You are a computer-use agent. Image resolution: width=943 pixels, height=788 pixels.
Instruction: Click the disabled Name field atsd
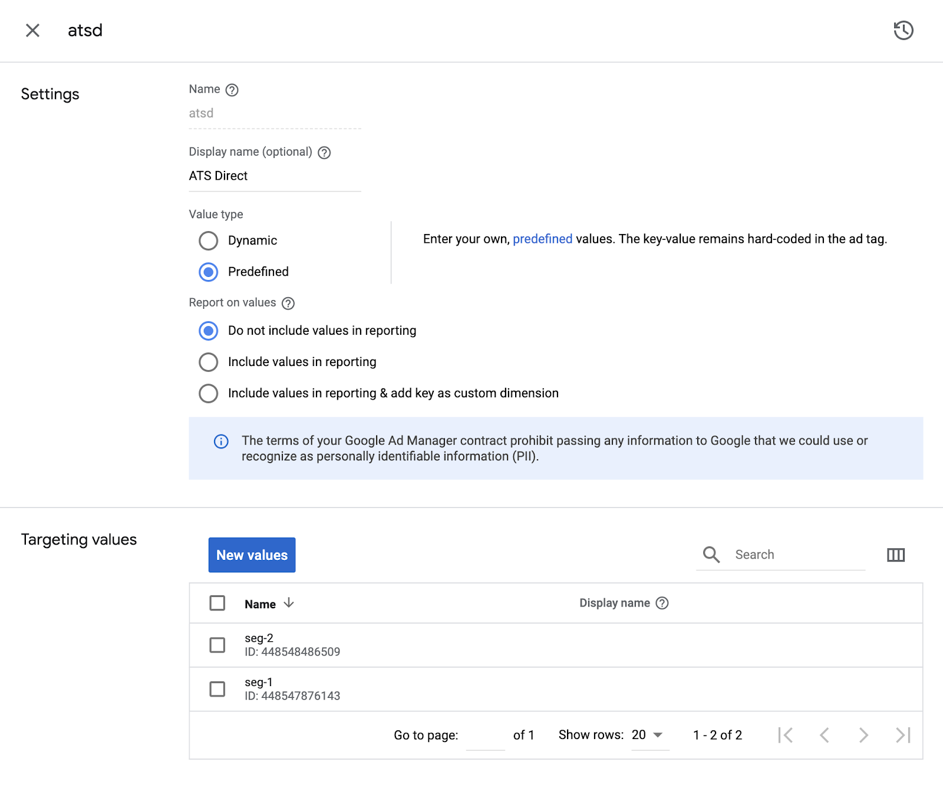275,113
